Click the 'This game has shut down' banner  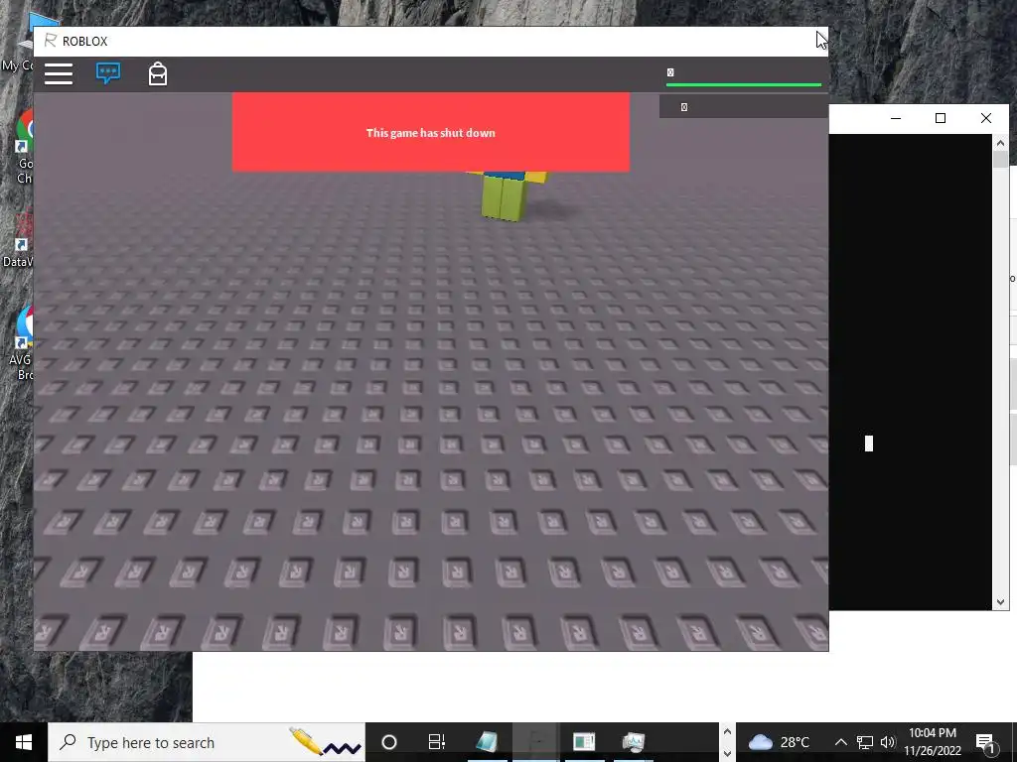point(431,132)
